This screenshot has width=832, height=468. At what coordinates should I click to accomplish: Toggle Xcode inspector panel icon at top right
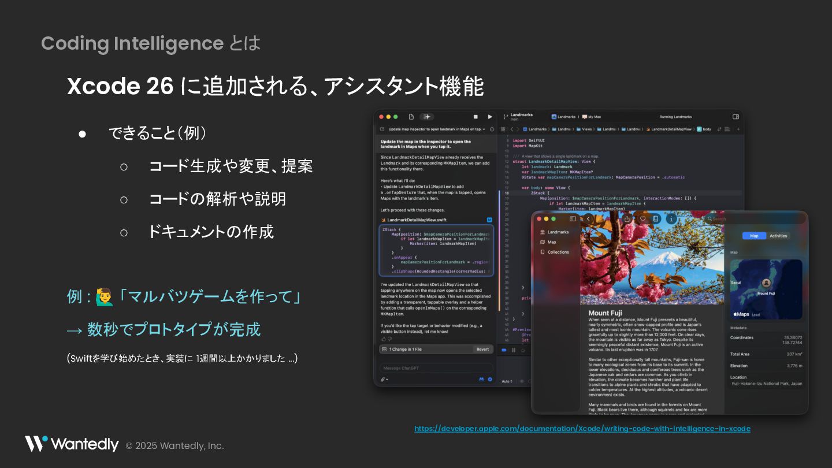[736, 117]
